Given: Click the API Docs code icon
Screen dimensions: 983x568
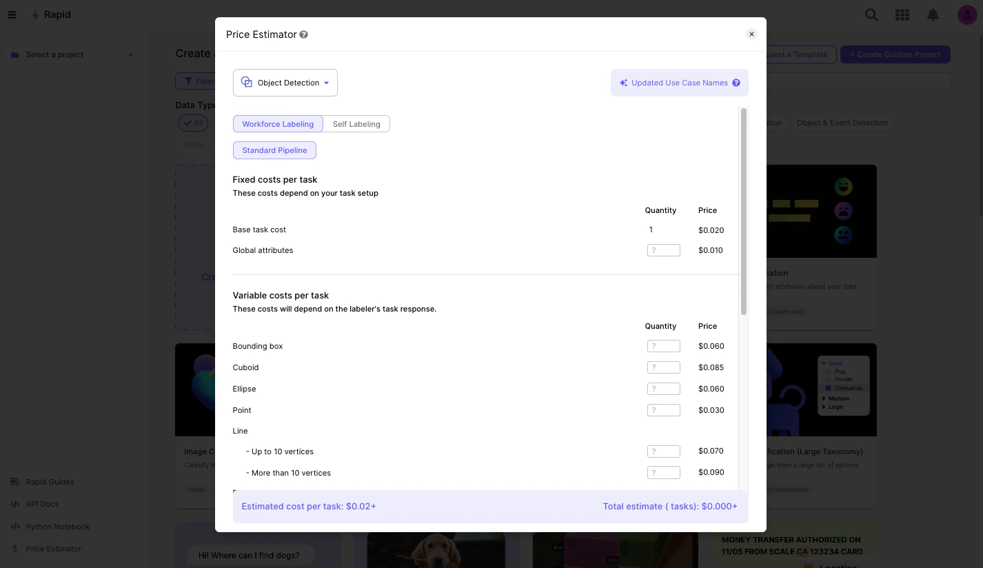Looking at the screenshot, I should tap(15, 504).
